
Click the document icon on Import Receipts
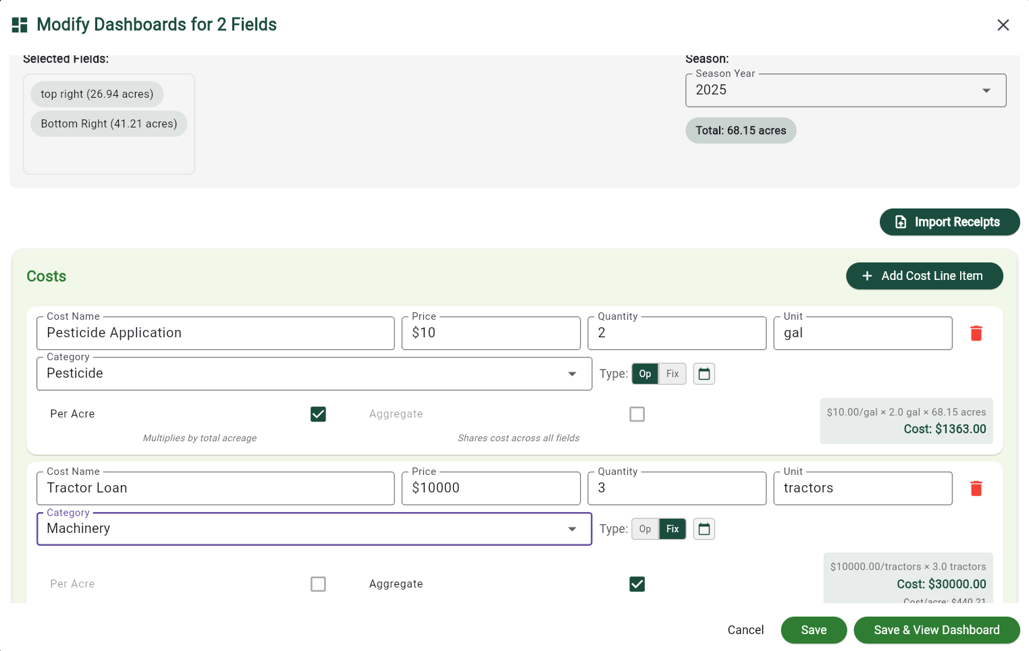(x=901, y=222)
